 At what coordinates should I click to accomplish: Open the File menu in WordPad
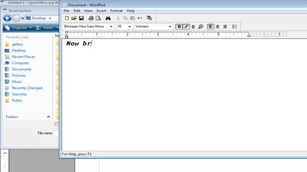coord(66,11)
